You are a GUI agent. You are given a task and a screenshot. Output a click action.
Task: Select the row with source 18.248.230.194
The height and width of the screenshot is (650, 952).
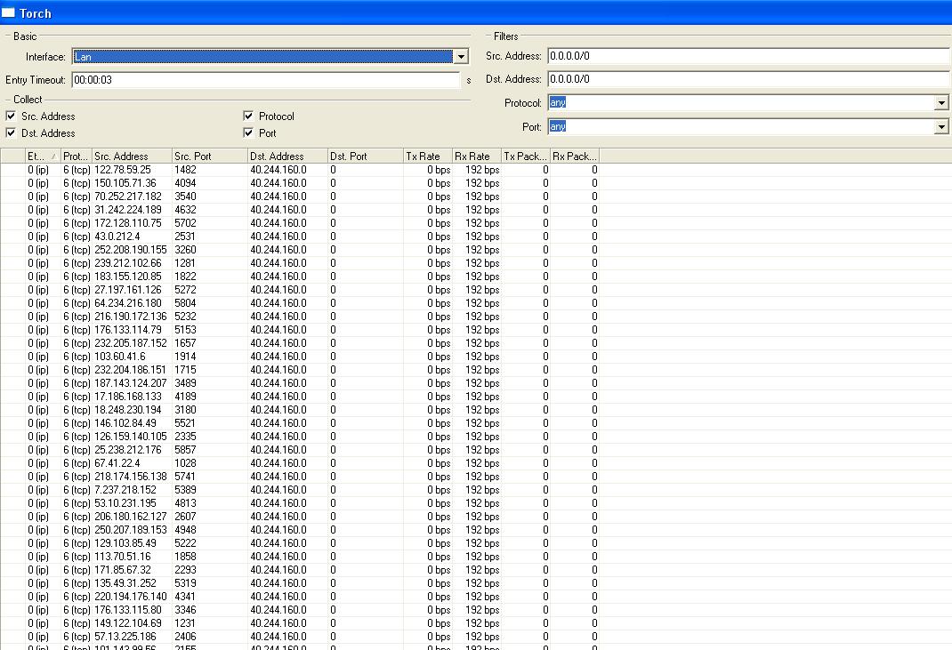[300, 410]
